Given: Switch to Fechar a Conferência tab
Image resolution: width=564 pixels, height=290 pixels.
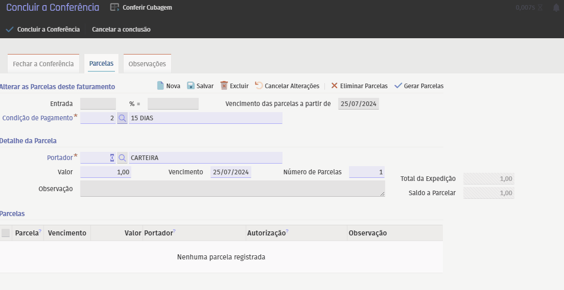Looking at the screenshot, I should 43,64.
